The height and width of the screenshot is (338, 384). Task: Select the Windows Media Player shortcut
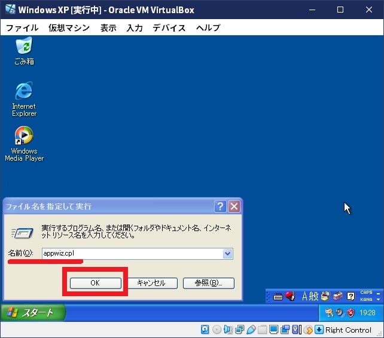pyautogui.click(x=24, y=144)
